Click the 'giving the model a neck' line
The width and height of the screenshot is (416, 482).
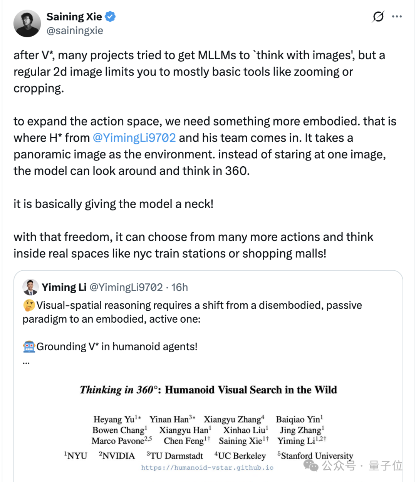click(113, 204)
